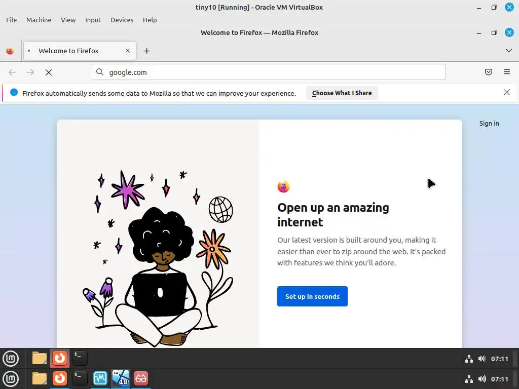Viewport: 519px width, 389px height.
Task: Open the VirtualBox View menu
Action: tap(68, 20)
